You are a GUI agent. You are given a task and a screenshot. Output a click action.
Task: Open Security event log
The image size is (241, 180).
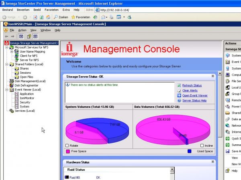(25, 102)
